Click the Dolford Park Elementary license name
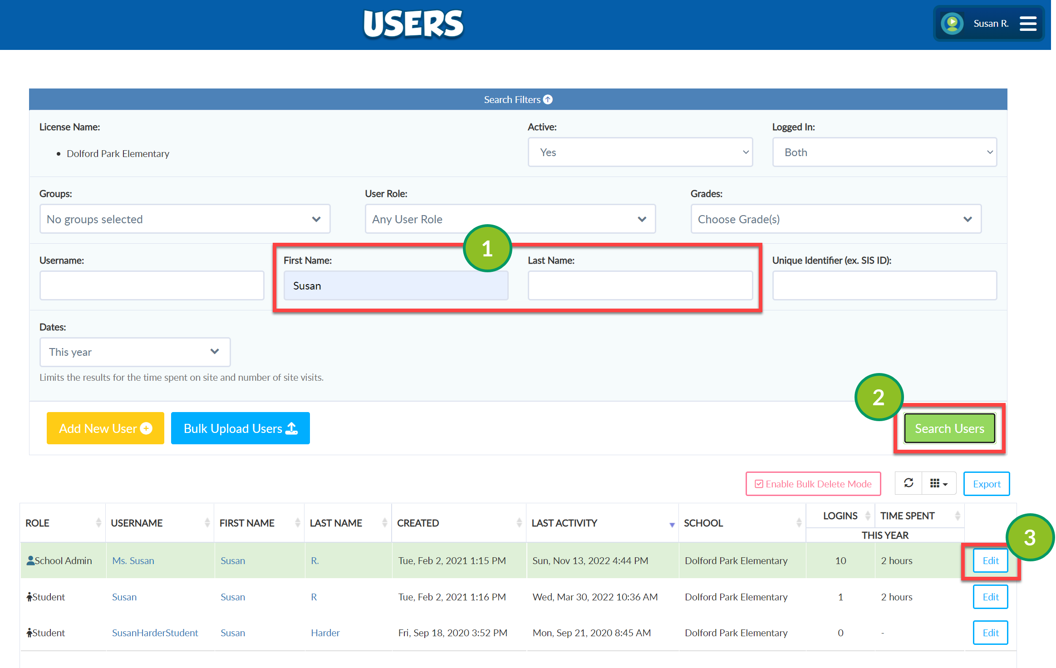The width and height of the screenshot is (1056, 668). tap(118, 153)
